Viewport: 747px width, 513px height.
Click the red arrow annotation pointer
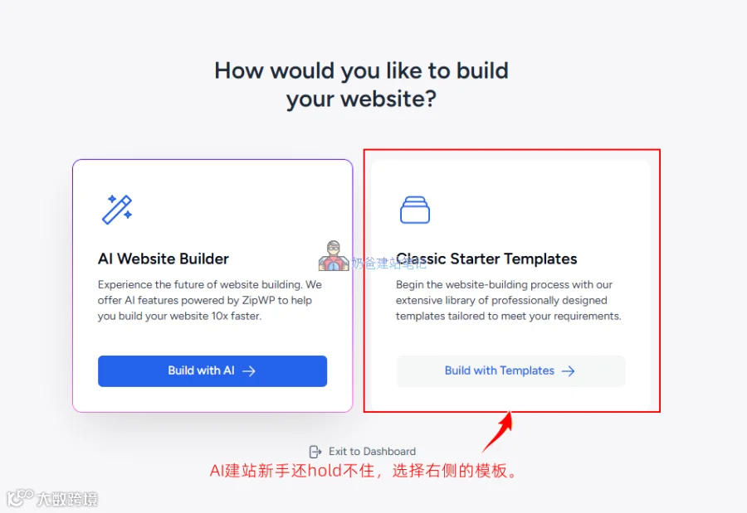(498, 432)
